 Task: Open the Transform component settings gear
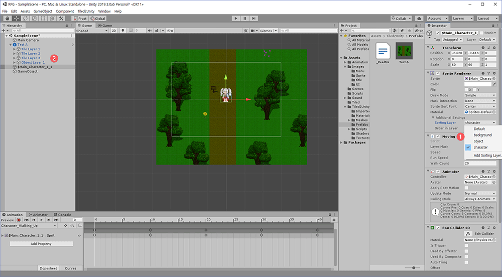[x=494, y=48]
